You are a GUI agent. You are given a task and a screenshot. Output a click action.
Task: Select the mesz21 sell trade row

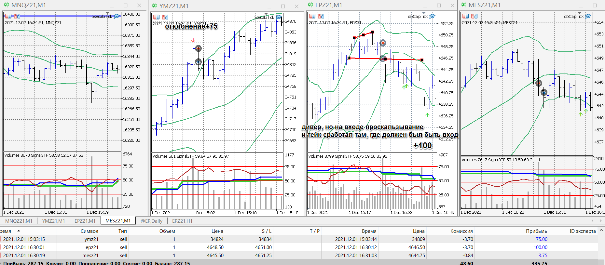tap(299, 255)
